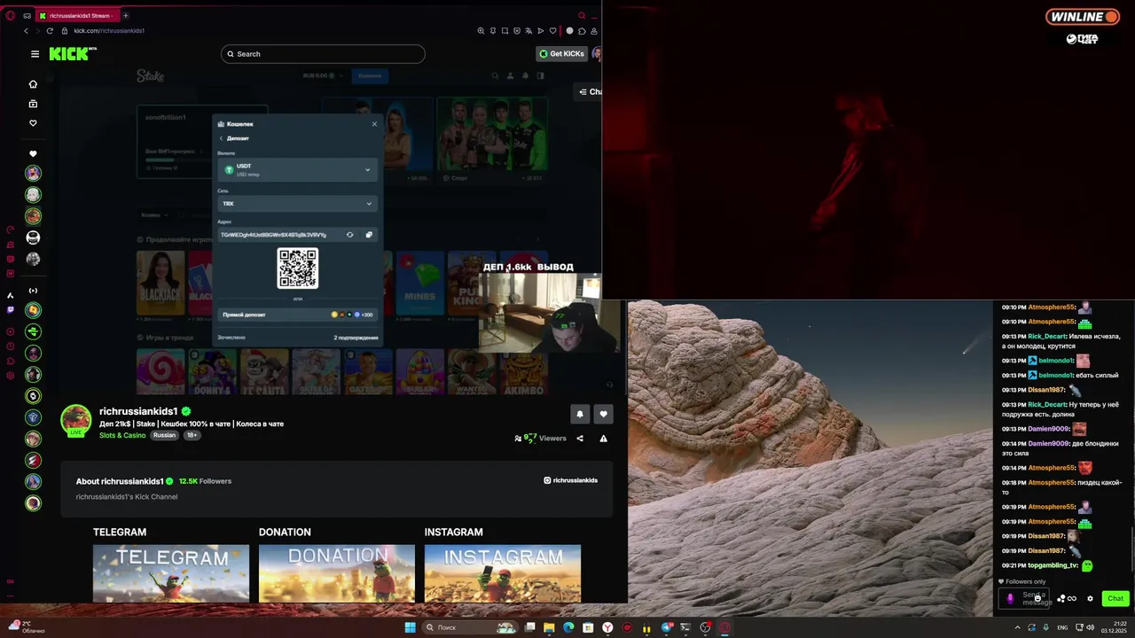Click the taskbar Поиск search box
Viewport: 1135px width, 638px height.
tap(469, 627)
